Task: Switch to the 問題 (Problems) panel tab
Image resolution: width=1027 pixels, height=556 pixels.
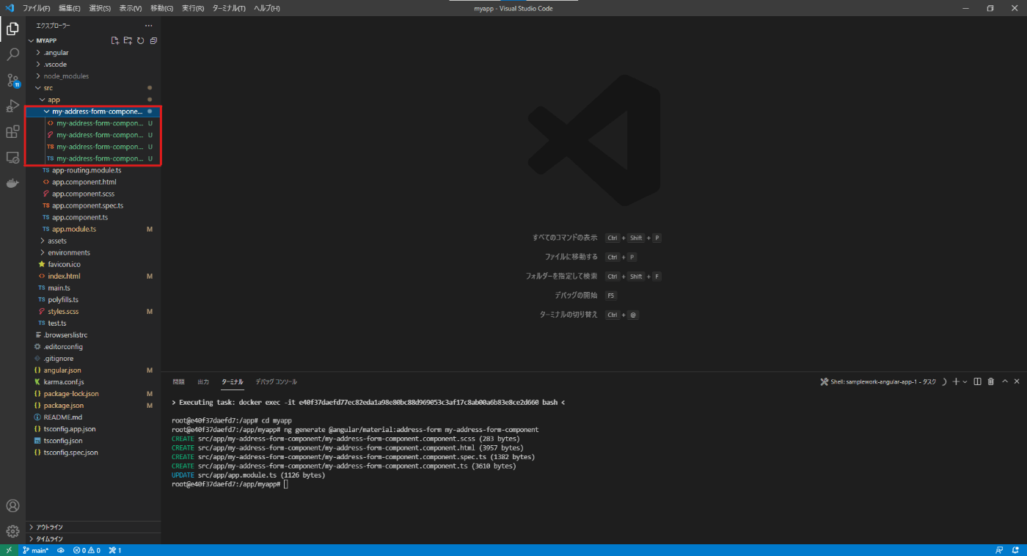Action: coord(179,382)
